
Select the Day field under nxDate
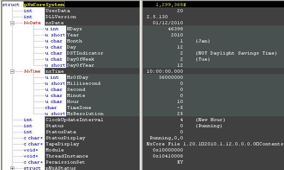(71, 47)
